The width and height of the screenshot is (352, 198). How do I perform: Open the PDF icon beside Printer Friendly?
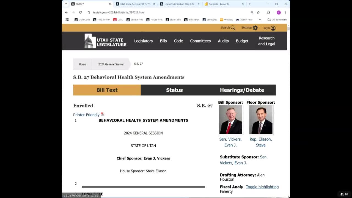tap(102, 114)
